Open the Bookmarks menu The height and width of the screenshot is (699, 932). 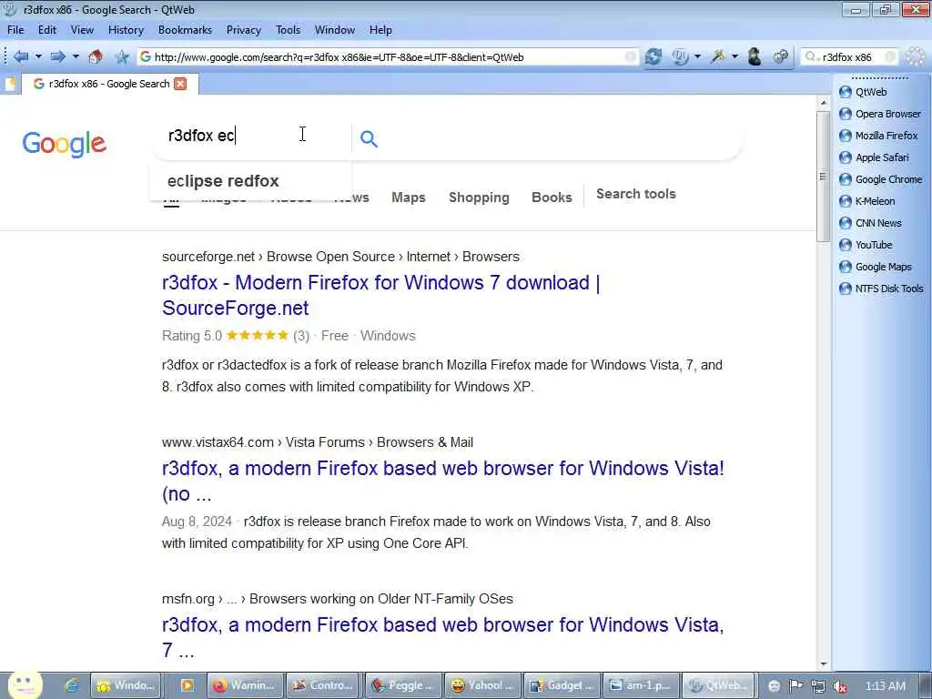(x=185, y=30)
